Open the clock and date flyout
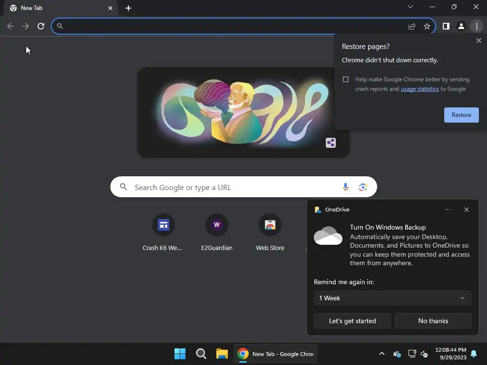487x365 pixels. [451, 354]
